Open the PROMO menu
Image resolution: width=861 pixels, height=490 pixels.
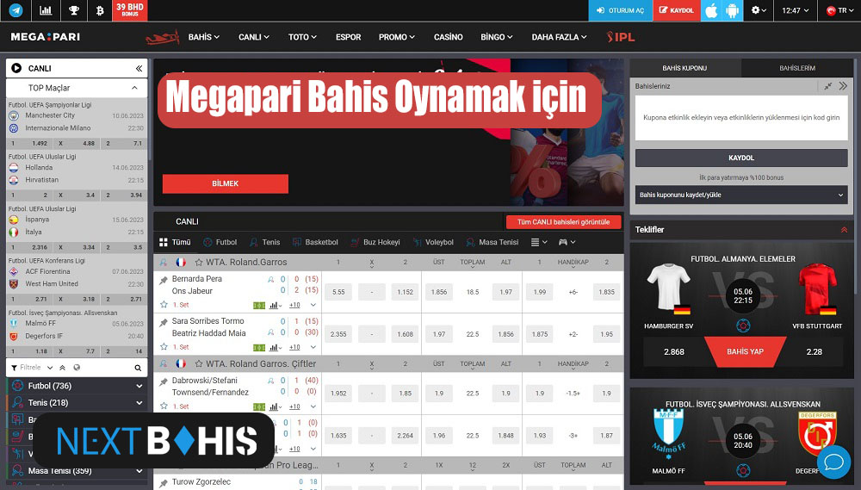point(396,37)
